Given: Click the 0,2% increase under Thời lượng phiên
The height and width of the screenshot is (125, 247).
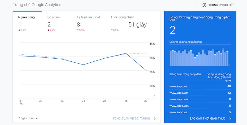Looking at the screenshot, I should click(115, 30).
